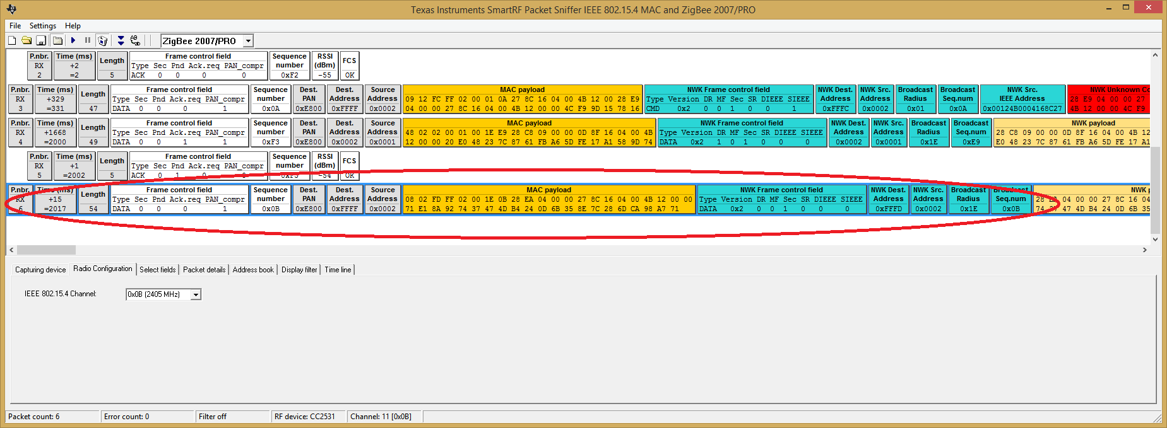Click the new file toolbar icon
1167x428 pixels.
pos(12,40)
